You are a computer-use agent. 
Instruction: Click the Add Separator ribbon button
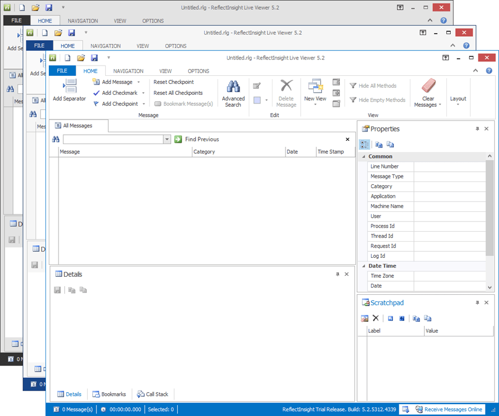pyautogui.click(x=69, y=90)
